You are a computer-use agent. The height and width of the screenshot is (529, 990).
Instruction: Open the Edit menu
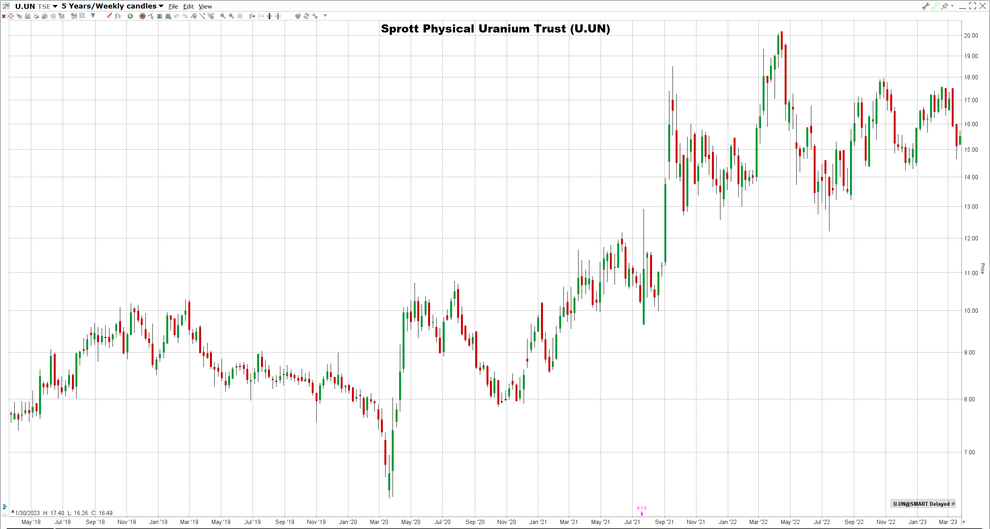pyautogui.click(x=188, y=7)
